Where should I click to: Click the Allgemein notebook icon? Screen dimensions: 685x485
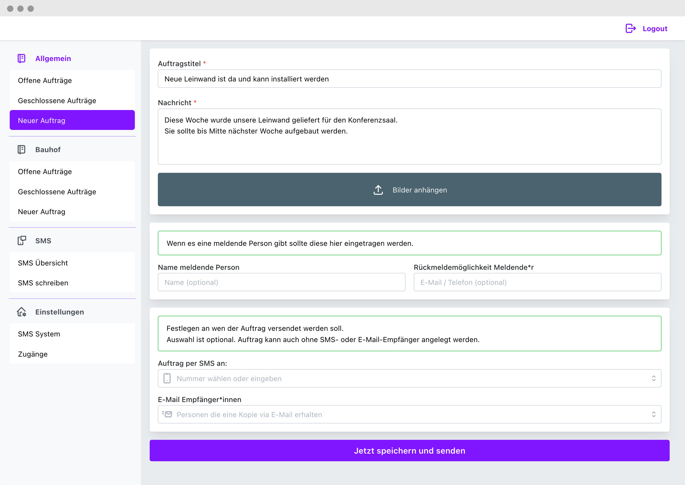click(x=21, y=58)
